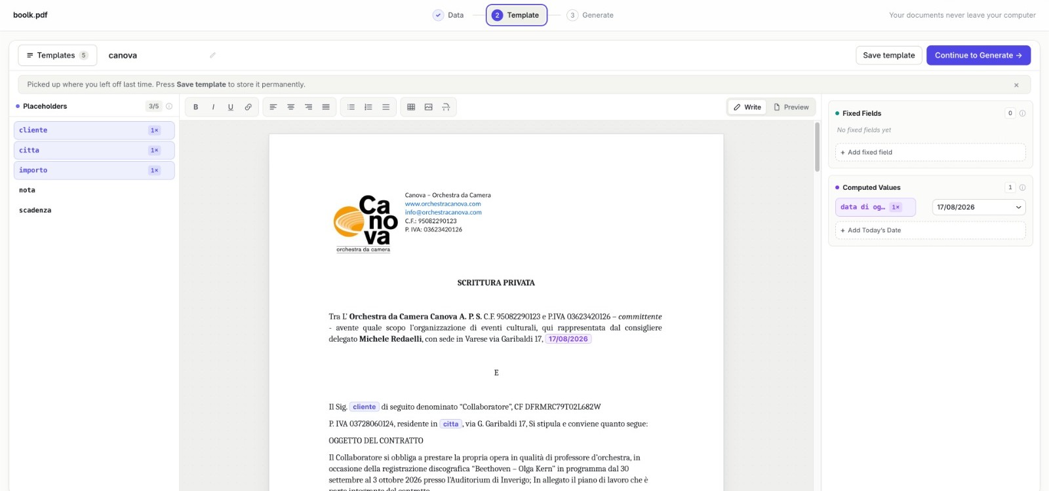Insert bulleted list

(351, 107)
